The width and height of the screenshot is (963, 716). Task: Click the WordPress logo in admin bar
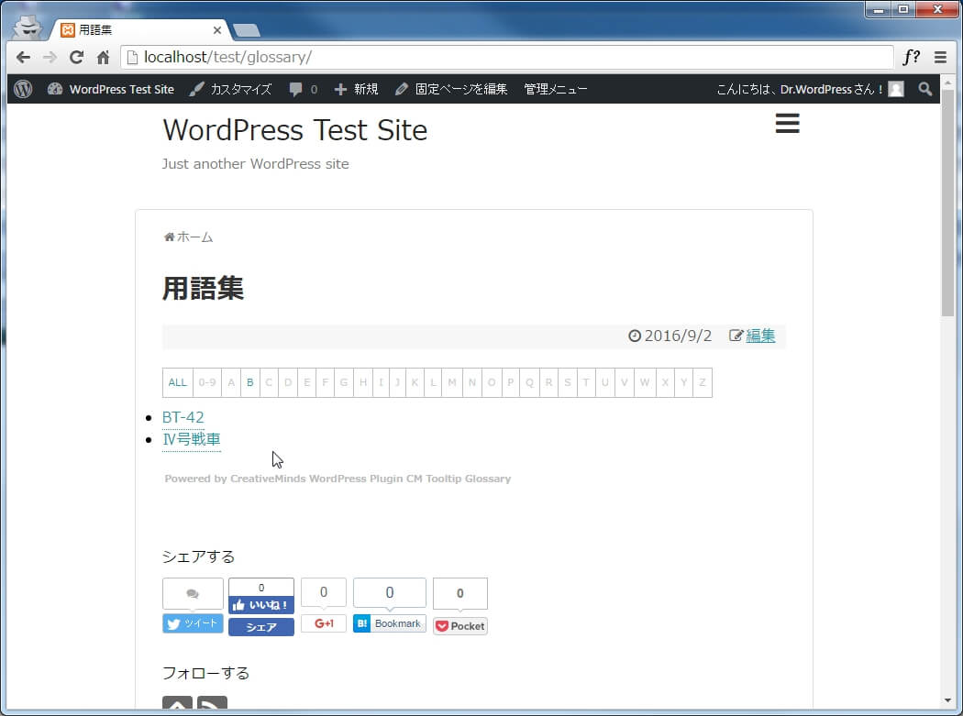24,89
